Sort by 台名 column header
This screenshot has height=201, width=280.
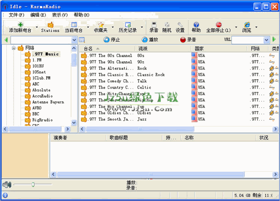[x=107, y=49]
